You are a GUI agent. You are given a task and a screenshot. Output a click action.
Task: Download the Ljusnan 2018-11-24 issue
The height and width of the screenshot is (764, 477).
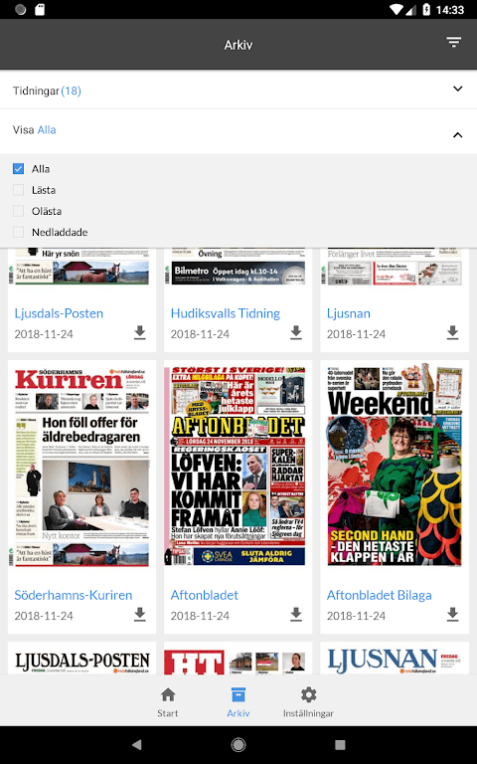[x=453, y=332]
